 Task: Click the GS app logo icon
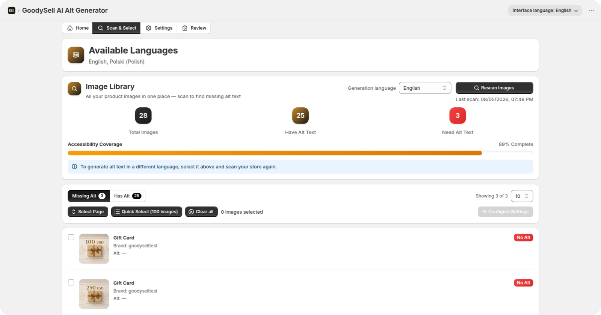[x=12, y=11]
